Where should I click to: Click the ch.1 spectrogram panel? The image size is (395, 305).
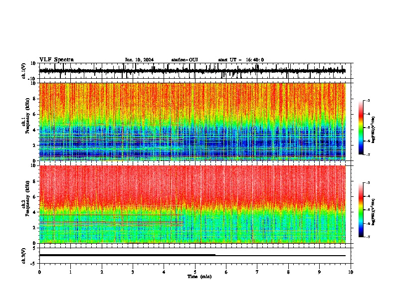[x=193, y=122]
